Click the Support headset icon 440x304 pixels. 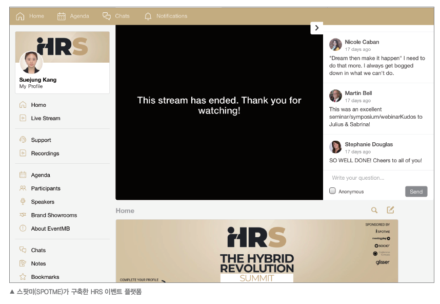tap(23, 140)
